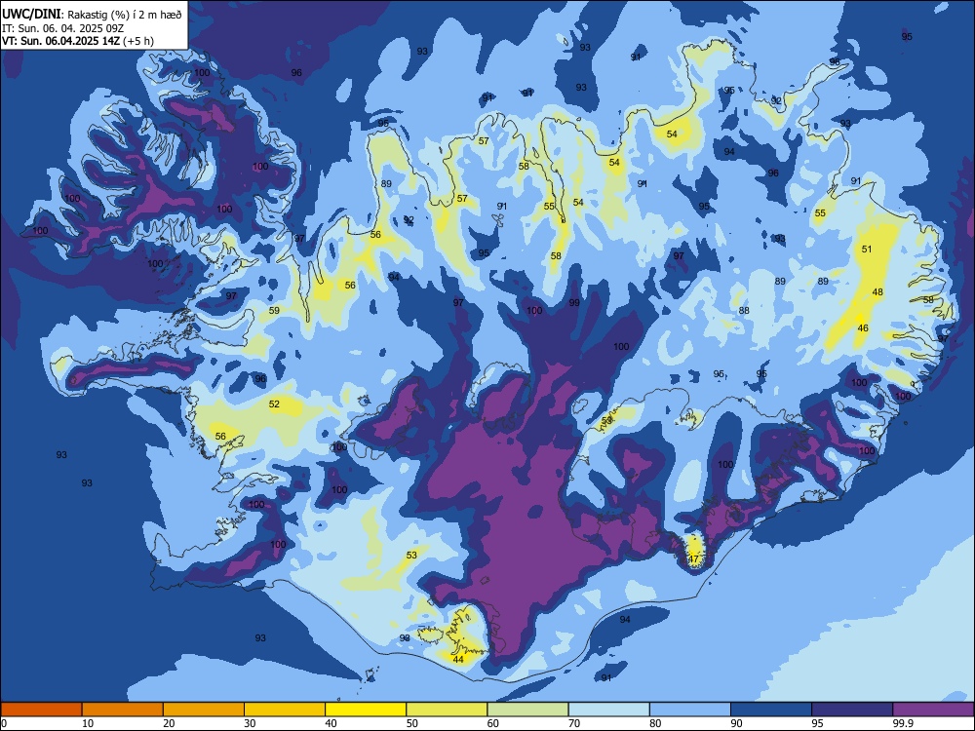Click the 90–95 medium blue legend swatch
975x731 pixels.
tap(771, 710)
